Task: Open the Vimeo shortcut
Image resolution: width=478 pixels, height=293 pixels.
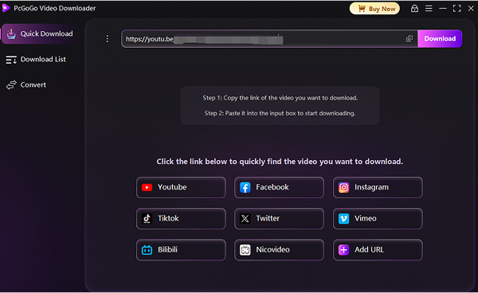Action: (378, 219)
